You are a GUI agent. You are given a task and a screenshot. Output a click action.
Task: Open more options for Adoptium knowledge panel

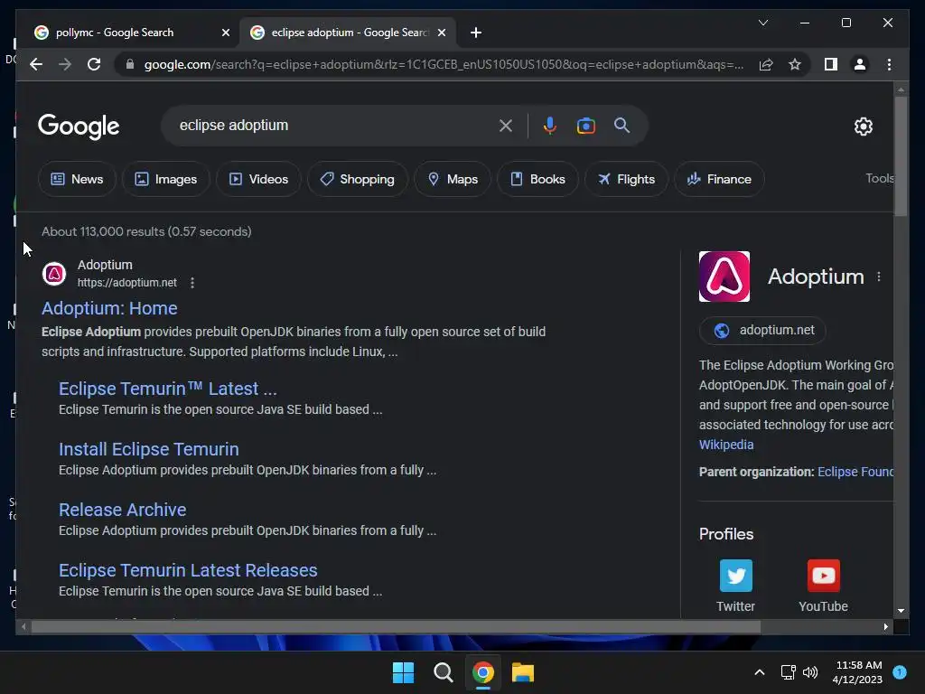[x=879, y=277]
